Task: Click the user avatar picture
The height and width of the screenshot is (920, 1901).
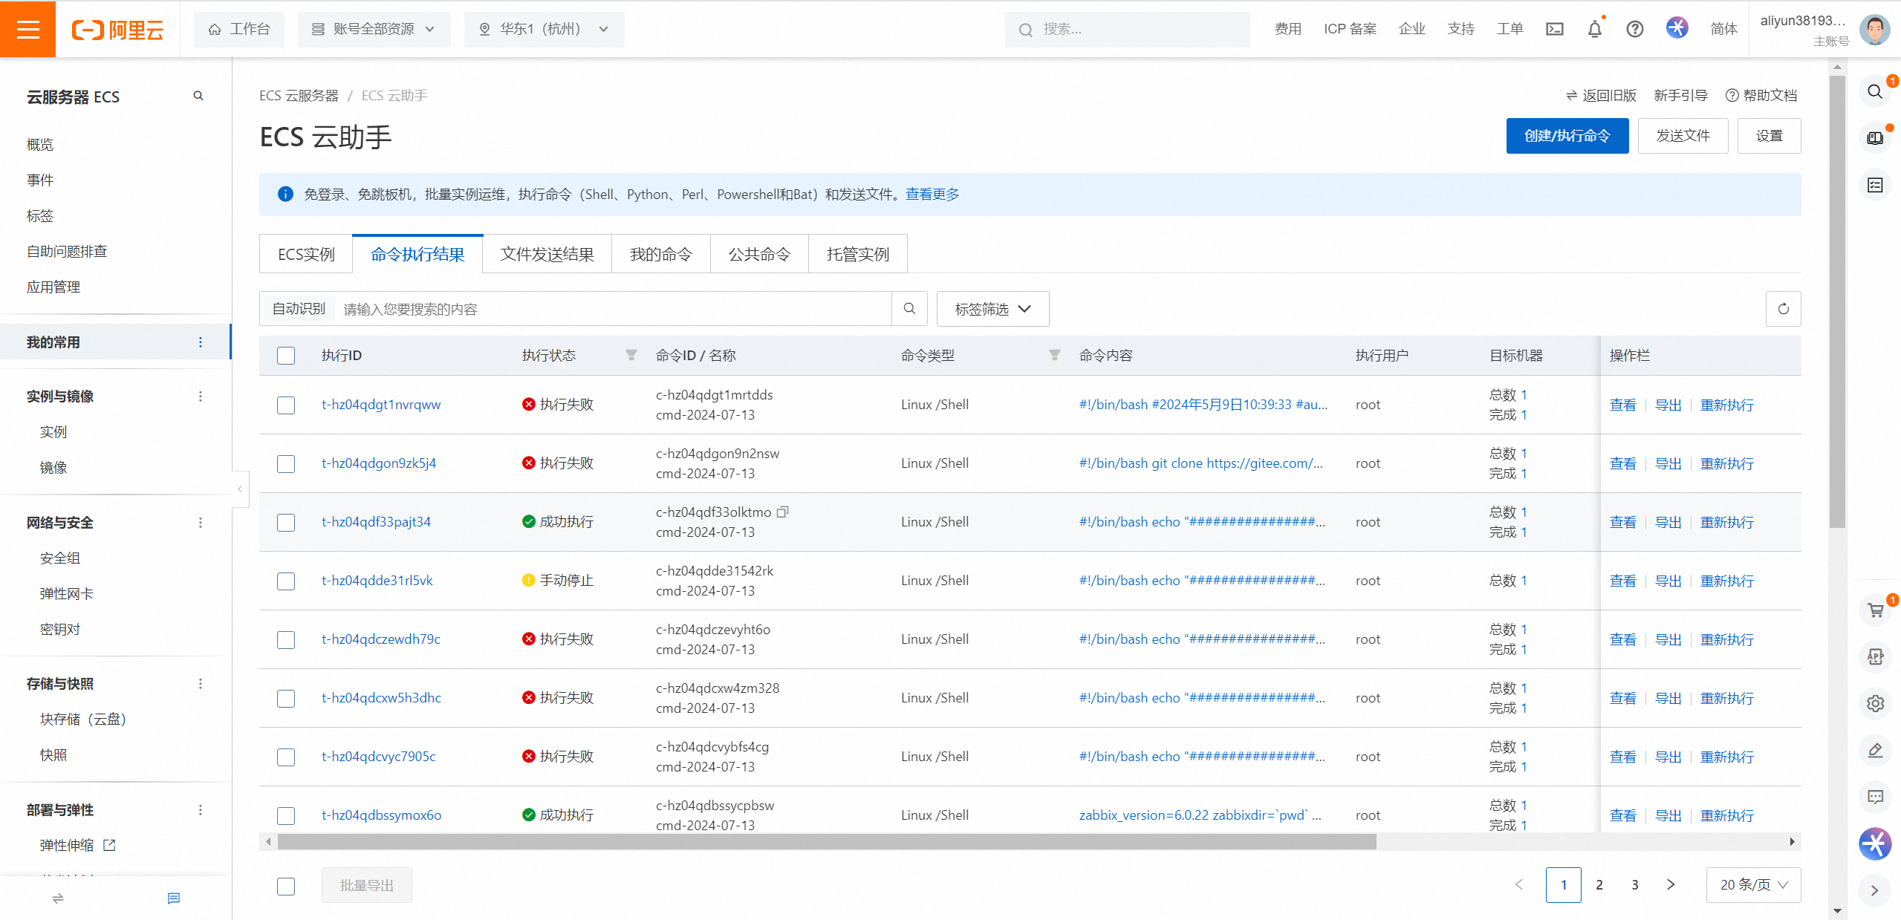Action: coord(1875,30)
